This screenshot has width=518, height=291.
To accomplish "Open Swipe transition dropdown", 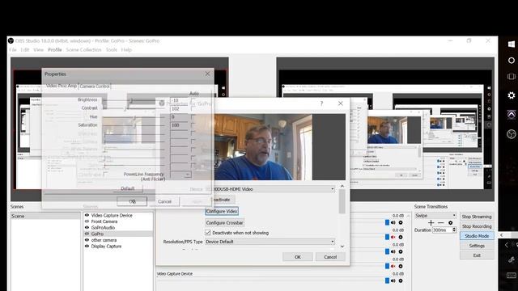I will point(435,216).
